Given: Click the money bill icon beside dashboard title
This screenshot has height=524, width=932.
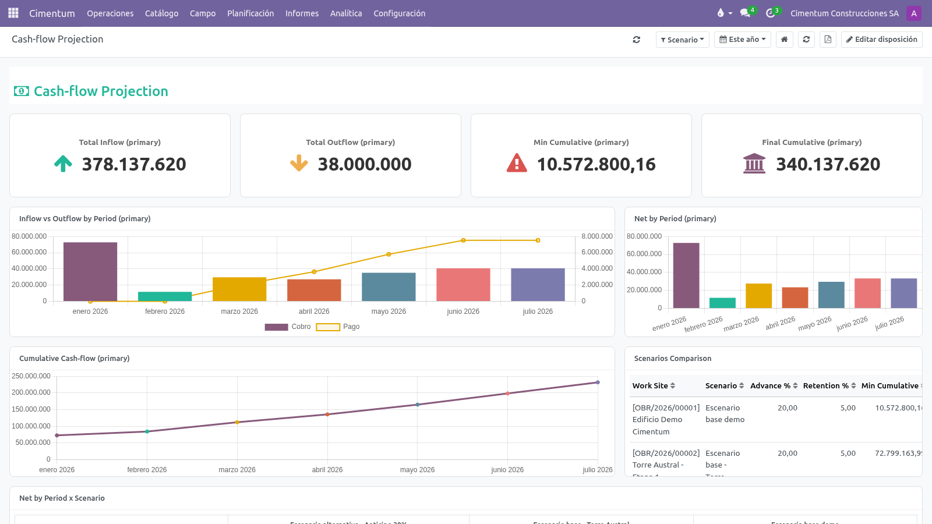Looking at the screenshot, I should 22,91.
